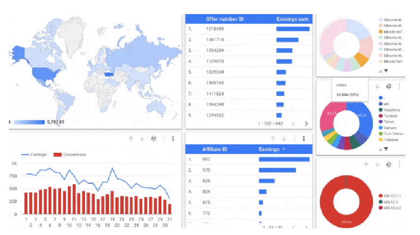Show previous legend entries under carrier donut legend

pos(381,149)
